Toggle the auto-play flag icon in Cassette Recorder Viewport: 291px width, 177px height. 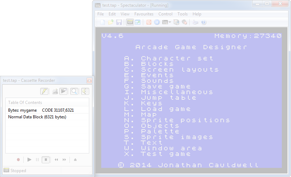click(63, 91)
